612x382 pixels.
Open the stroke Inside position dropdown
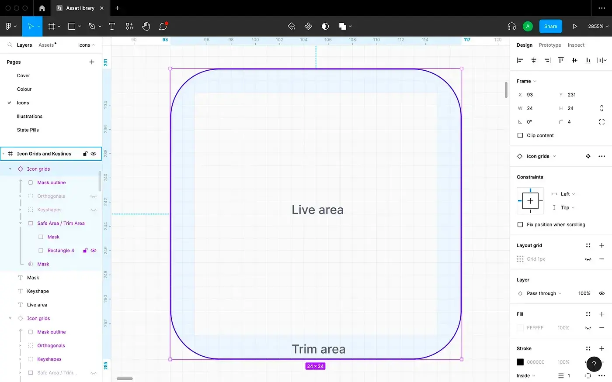click(526, 376)
